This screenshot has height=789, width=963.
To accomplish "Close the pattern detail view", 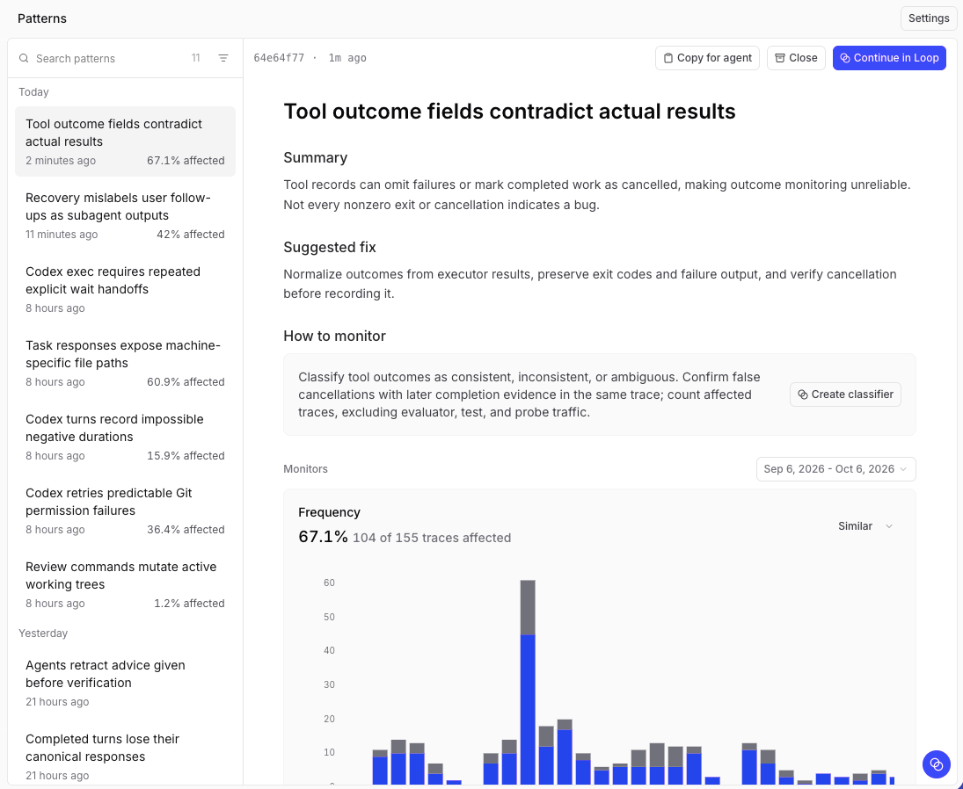I will pos(796,58).
